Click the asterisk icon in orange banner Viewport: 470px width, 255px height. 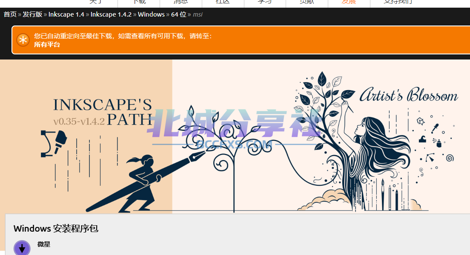[23, 40]
